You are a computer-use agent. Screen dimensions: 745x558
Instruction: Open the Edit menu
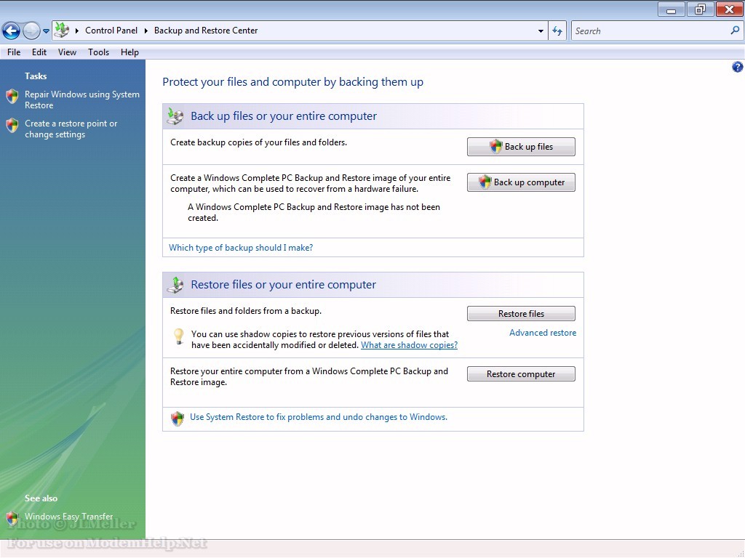click(x=39, y=52)
